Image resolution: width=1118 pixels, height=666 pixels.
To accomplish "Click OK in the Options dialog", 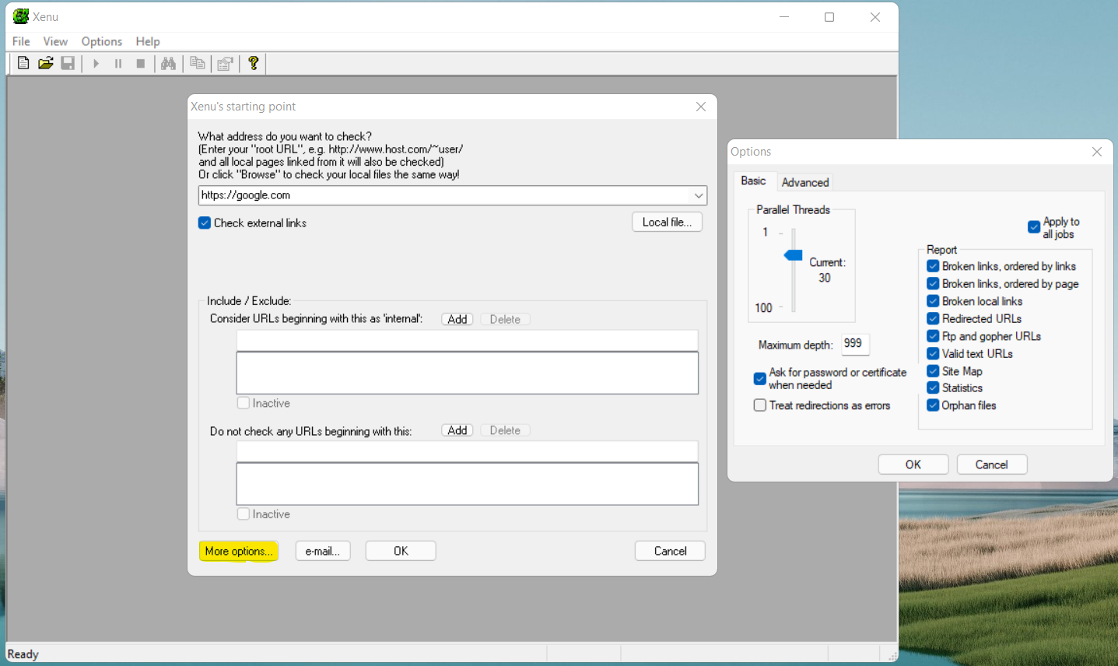I will [x=913, y=464].
